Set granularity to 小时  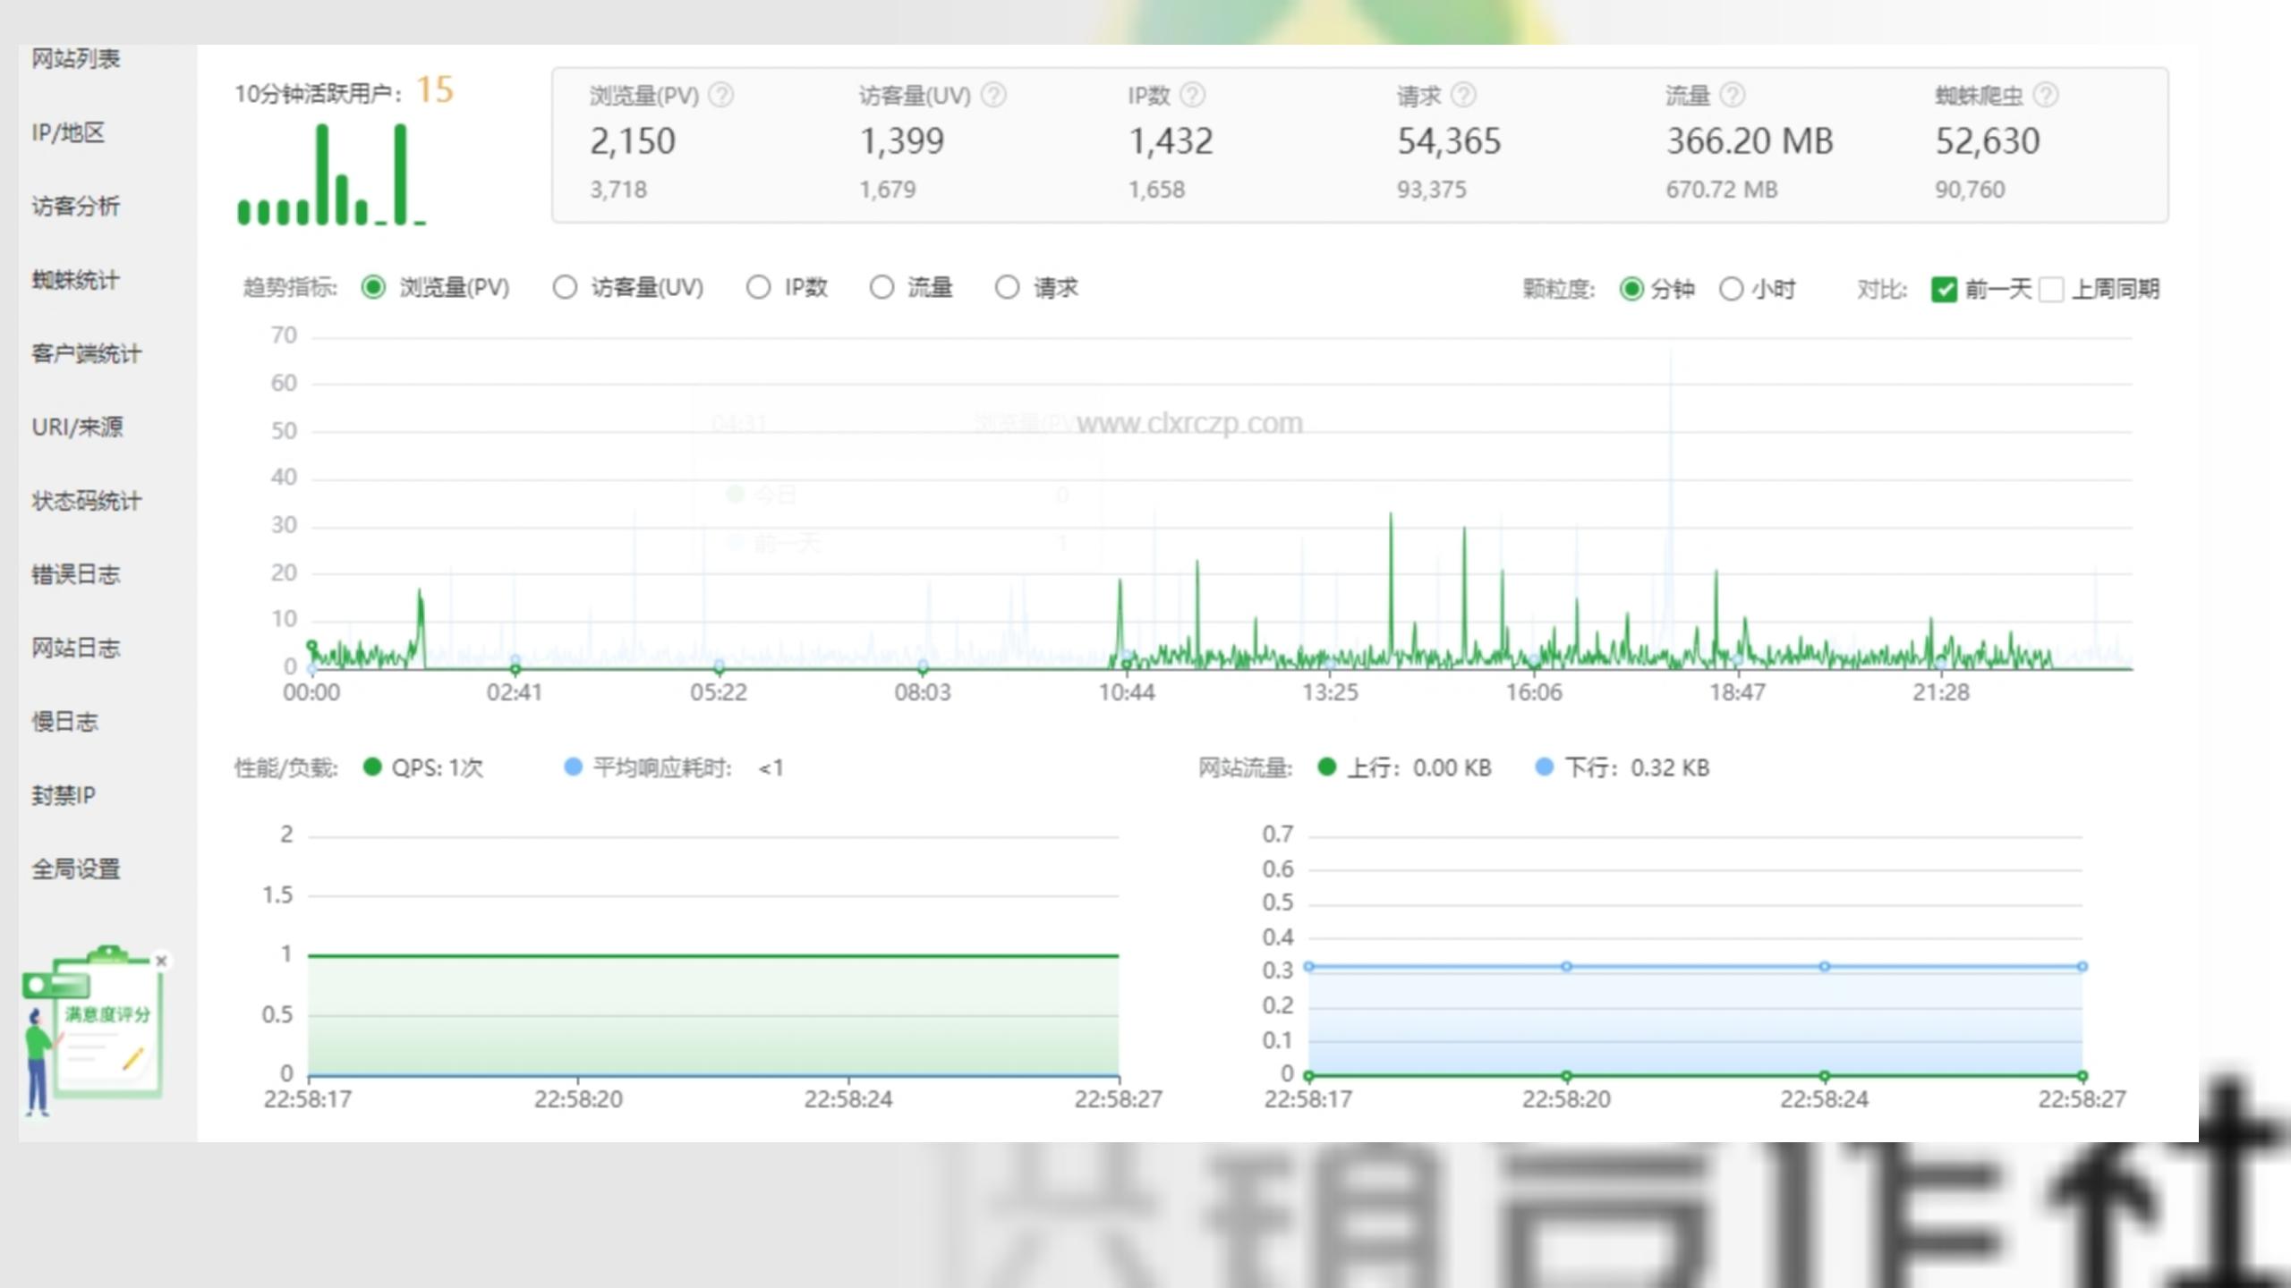click(x=1732, y=289)
